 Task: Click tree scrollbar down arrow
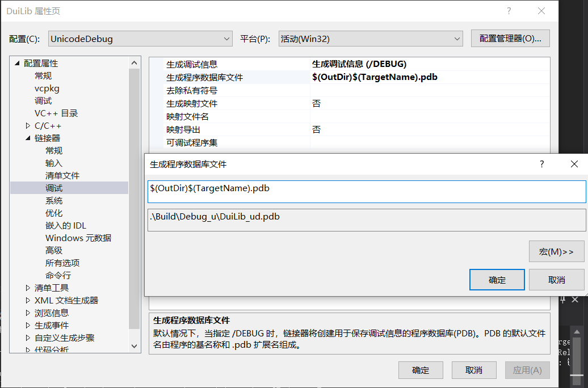[x=135, y=346]
